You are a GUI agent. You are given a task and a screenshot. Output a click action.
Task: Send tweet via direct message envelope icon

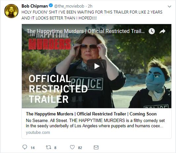(96, 147)
